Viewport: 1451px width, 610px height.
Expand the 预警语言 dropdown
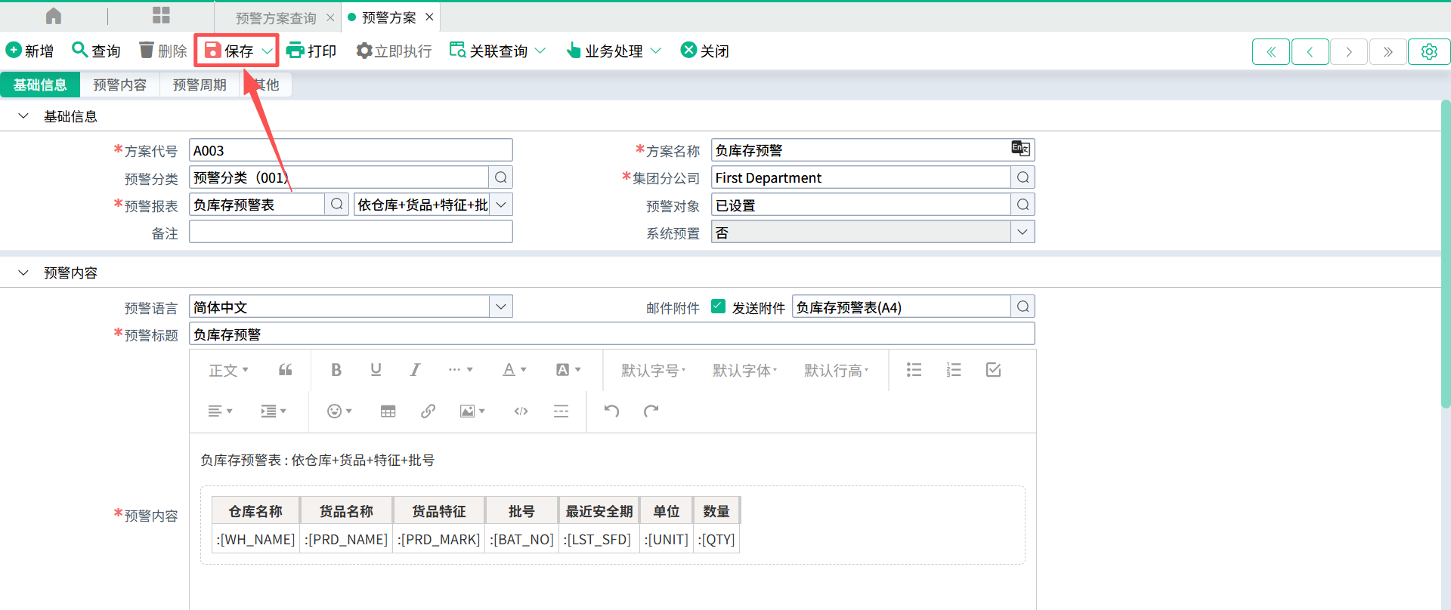click(x=500, y=307)
